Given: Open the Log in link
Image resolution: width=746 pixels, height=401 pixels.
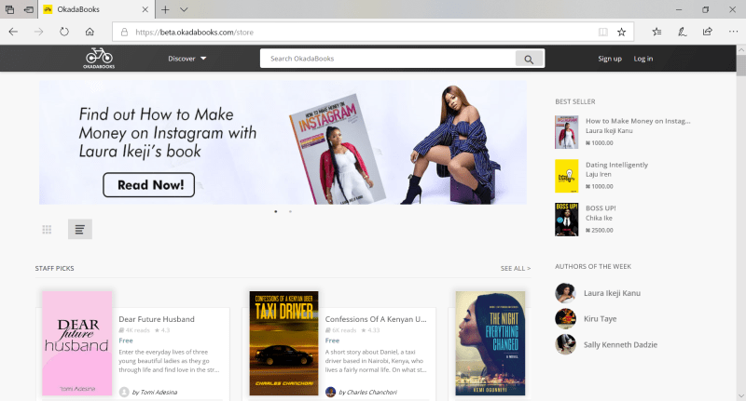Looking at the screenshot, I should pos(642,59).
